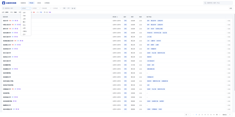
Task: Click the 重置 reset button
Action: point(231,8)
